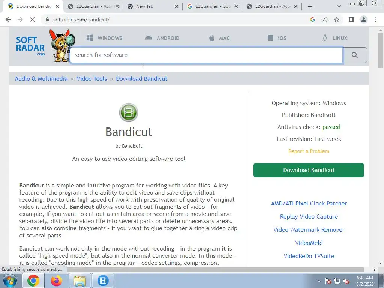Open the Report a Problem link
Viewport: 384px width, 288px height.
pyautogui.click(x=309, y=151)
